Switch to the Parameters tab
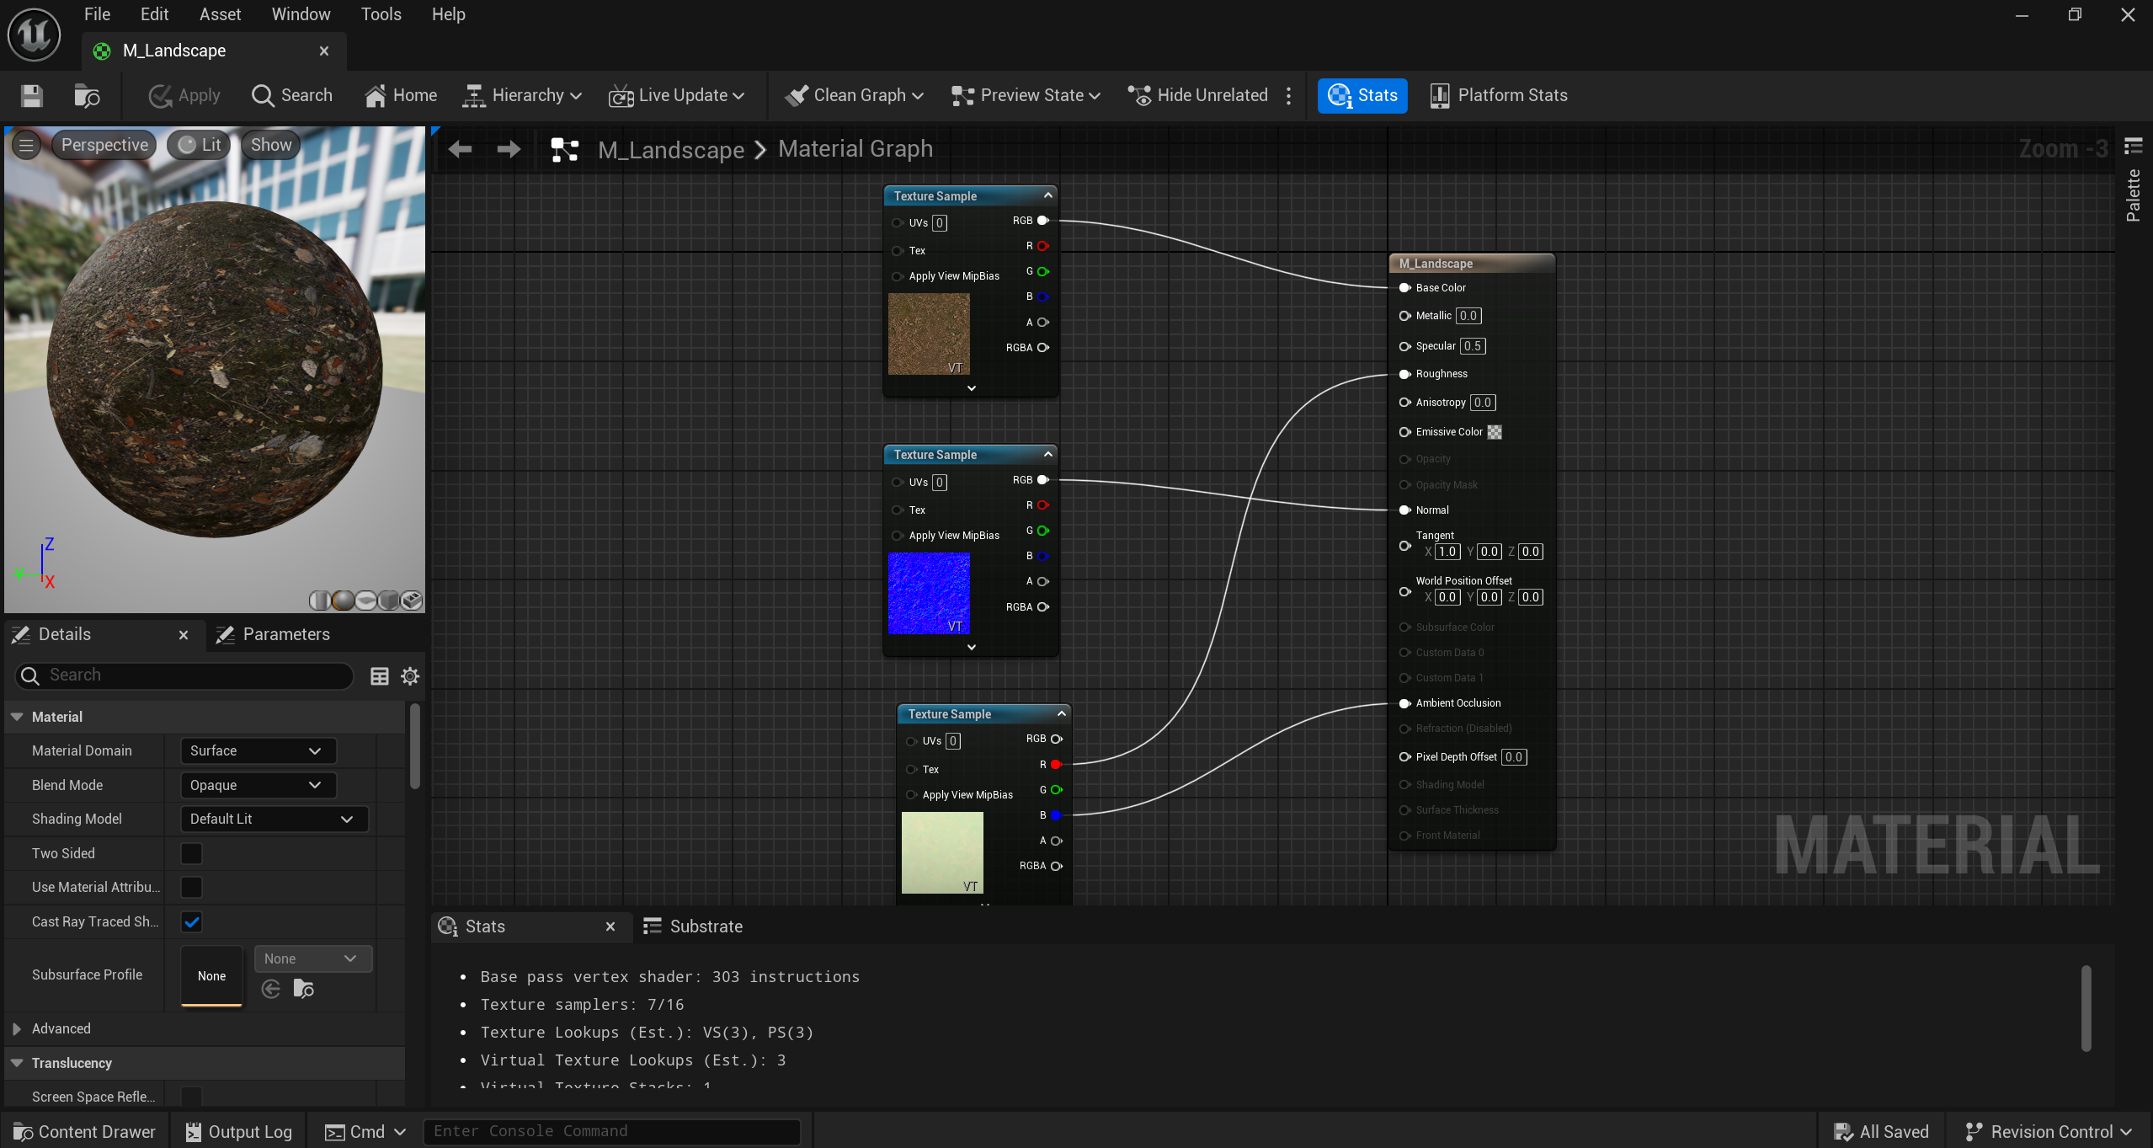This screenshot has width=2153, height=1148. (x=273, y=634)
